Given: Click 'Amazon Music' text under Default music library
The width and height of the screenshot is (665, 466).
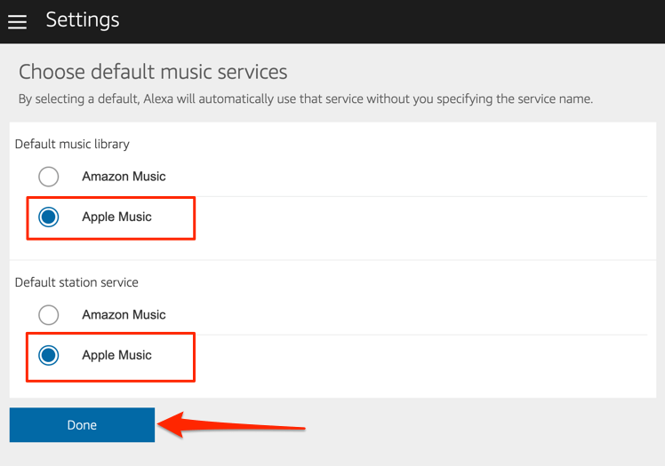Looking at the screenshot, I should pos(124,177).
